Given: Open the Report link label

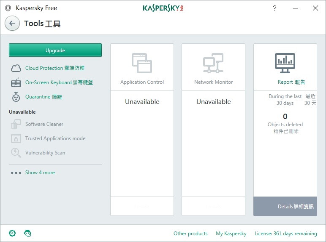Looking at the screenshot, I should 291,82.
